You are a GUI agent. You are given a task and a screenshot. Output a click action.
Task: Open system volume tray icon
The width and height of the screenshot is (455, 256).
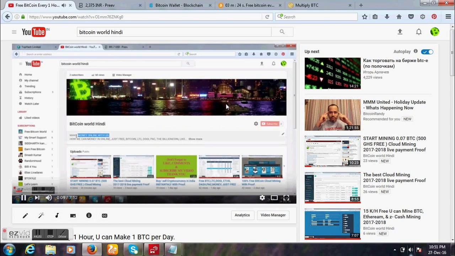411,250
